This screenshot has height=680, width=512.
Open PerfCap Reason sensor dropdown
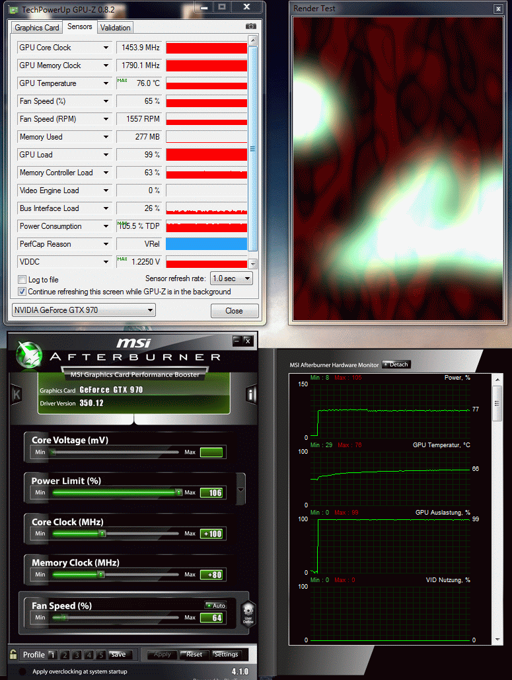coord(106,243)
